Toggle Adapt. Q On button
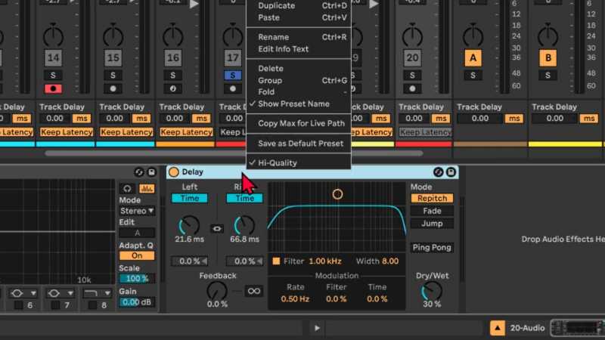The image size is (605, 340). pos(137,255)
